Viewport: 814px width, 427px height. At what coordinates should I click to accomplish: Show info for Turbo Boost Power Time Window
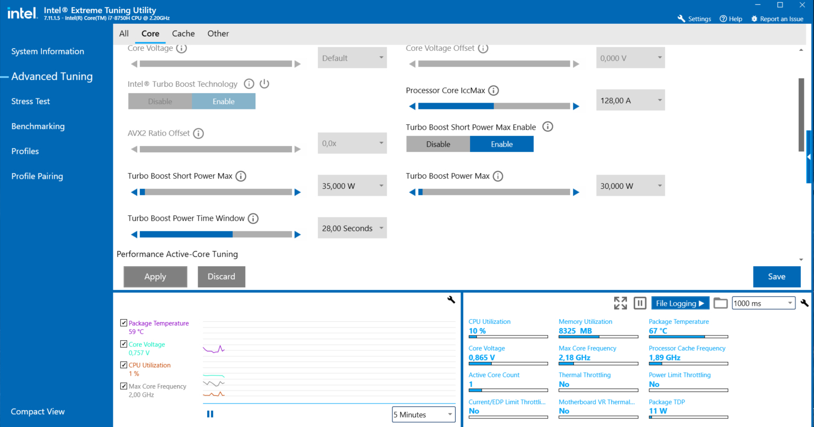pos(253,219)
